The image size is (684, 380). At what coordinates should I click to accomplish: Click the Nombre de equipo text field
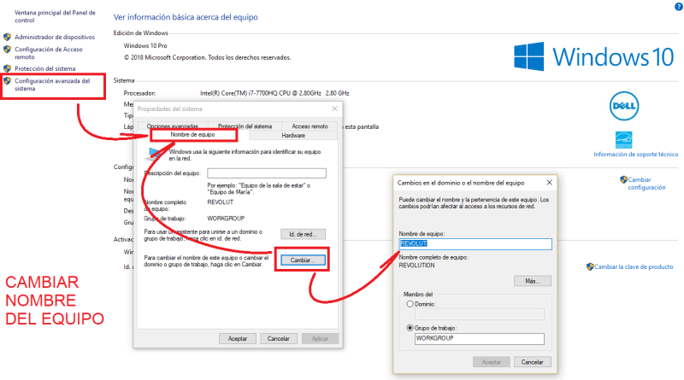tap(475, 243)
